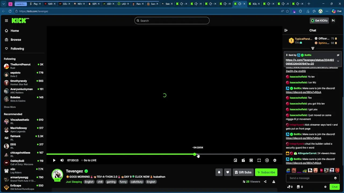
Task: Switch to the Leaderboard browser tab
Action: pyautogui.click(x=21, y=4)
